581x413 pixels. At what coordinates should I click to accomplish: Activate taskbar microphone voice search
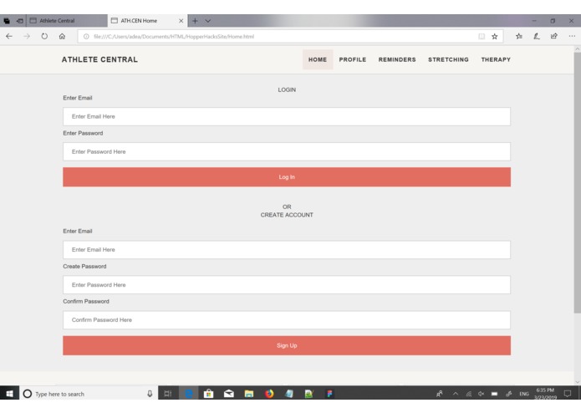tap(150, 394)
